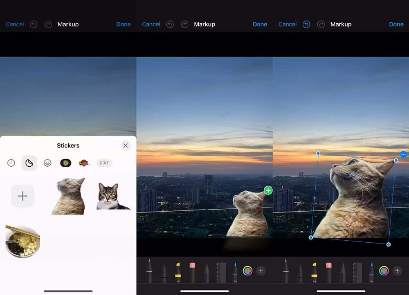
Task: Grab the top-left handle of the sticker selection
Action: point(318,154)
